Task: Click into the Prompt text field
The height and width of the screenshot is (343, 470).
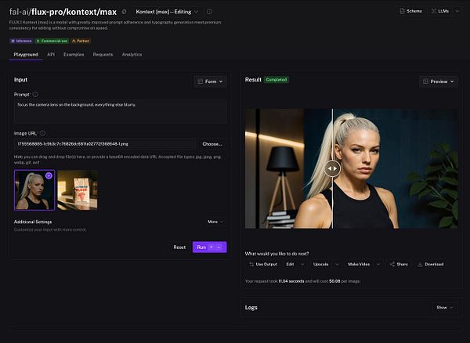Action: [120, 111]
